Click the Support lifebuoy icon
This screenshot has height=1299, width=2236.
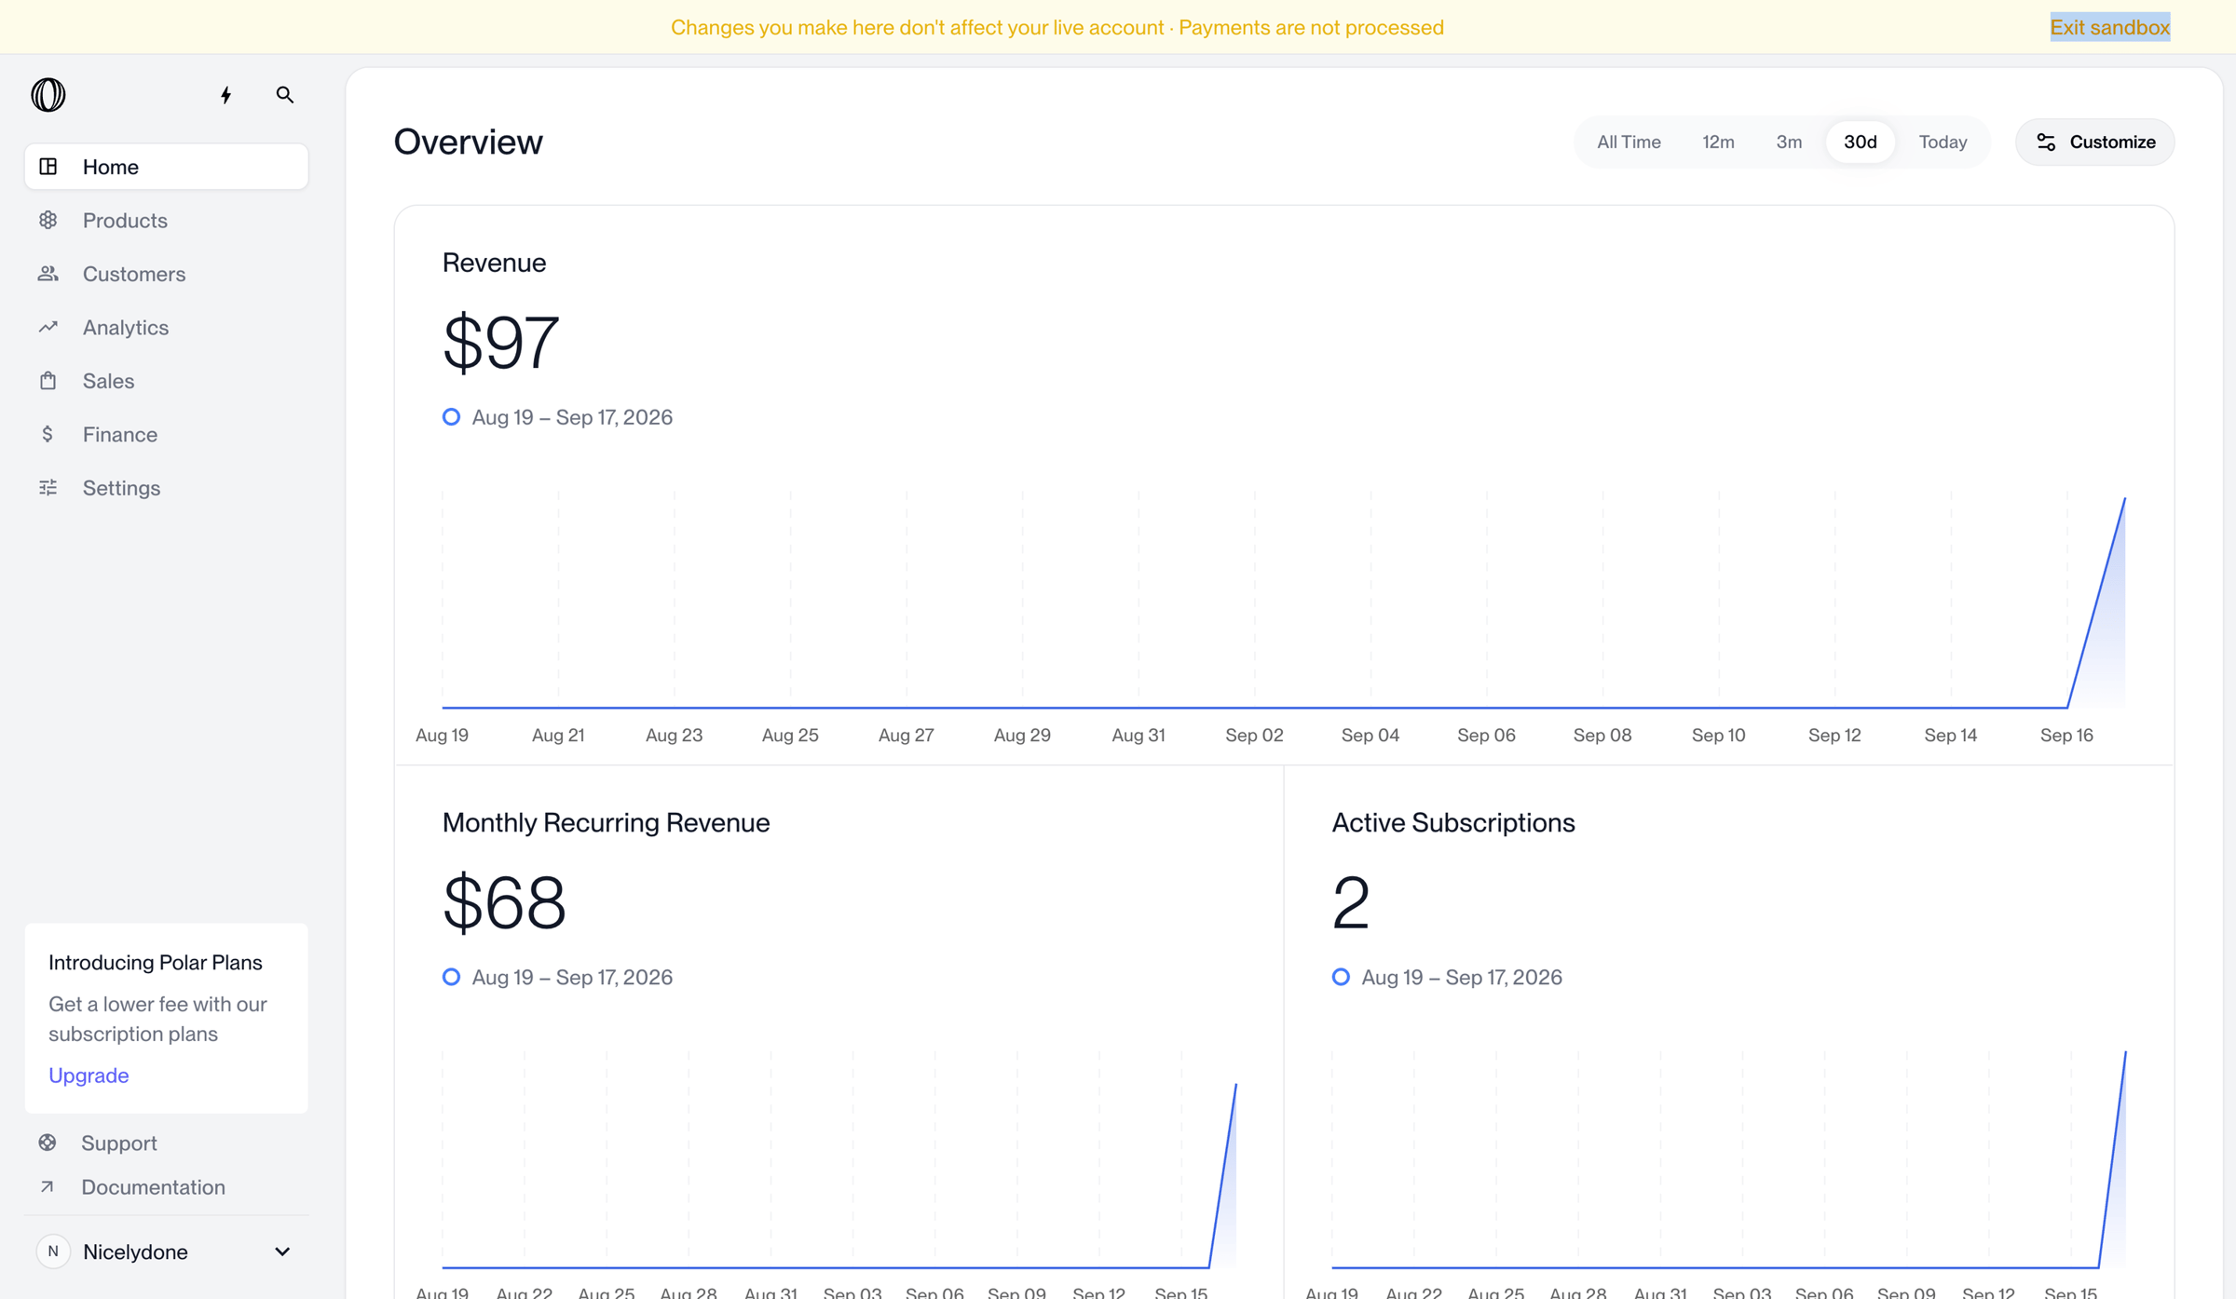tap(48, 1143)
